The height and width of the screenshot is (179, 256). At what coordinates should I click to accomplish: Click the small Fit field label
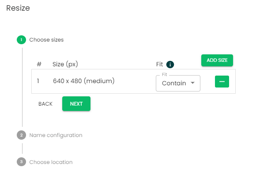click(x=164, y=75)
